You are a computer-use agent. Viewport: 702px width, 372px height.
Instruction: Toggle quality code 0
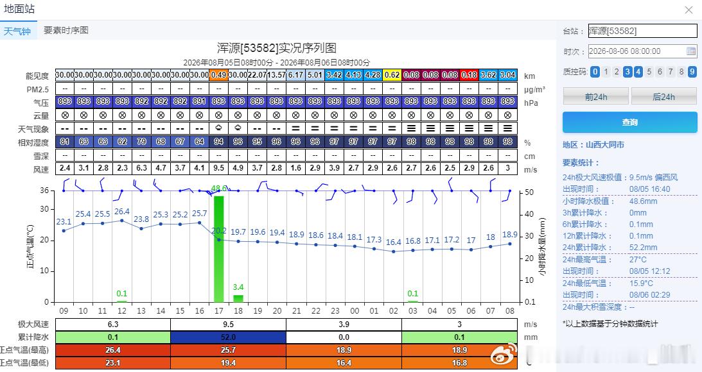595,72
